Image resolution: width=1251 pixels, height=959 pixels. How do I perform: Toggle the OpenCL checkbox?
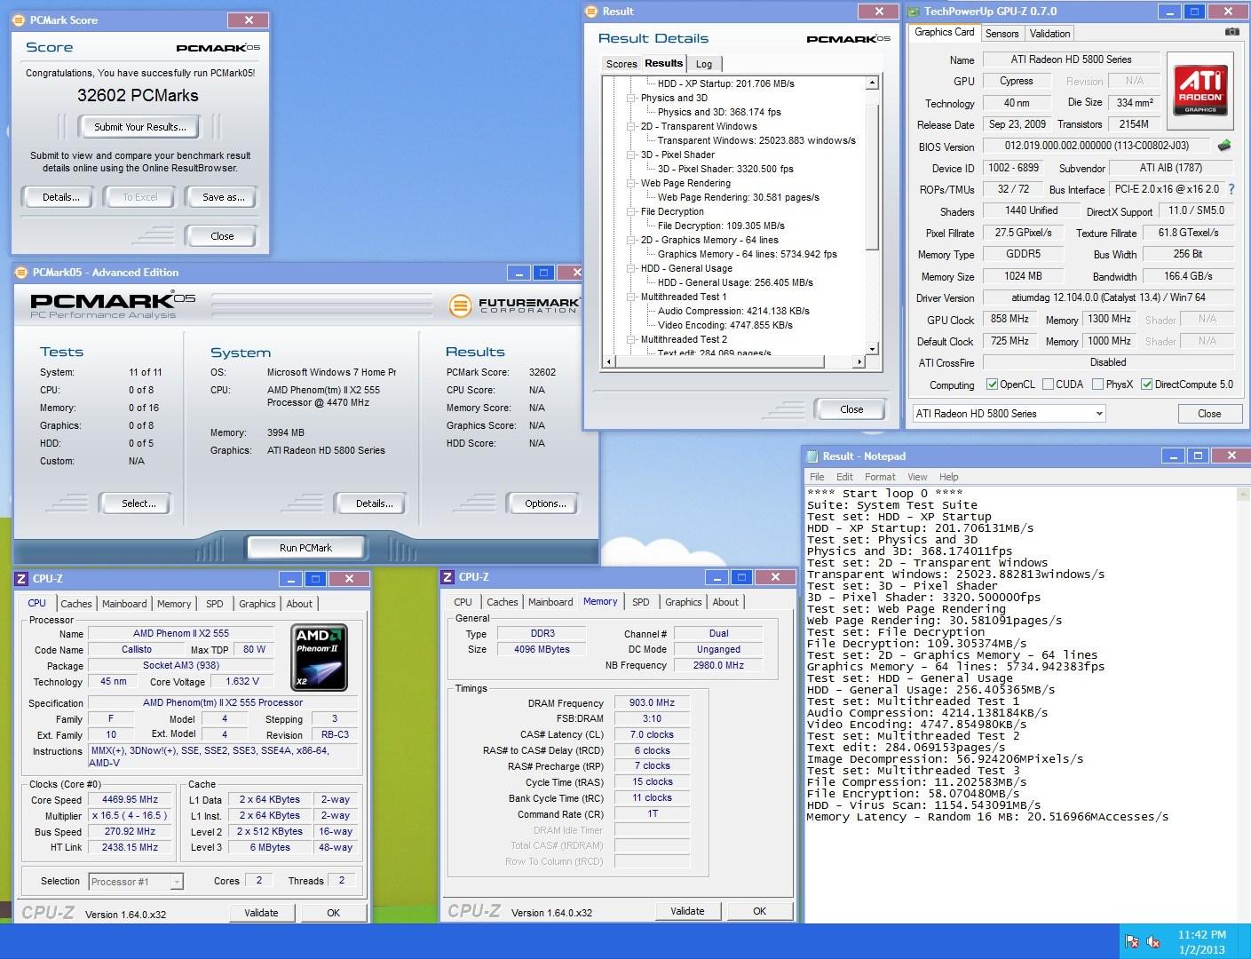993,384
